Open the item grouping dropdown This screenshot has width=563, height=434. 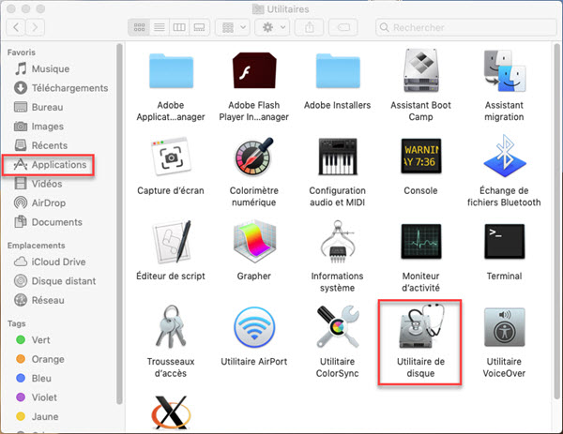point(228,27)
